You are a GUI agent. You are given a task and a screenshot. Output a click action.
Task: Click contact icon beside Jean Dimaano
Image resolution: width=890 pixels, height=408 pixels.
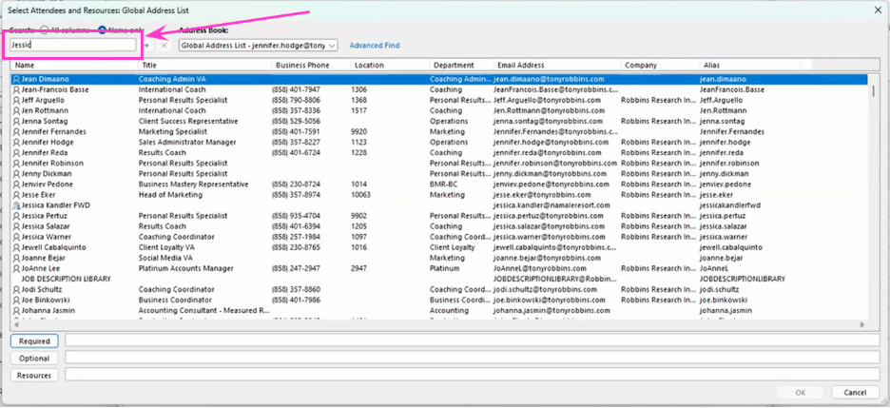[16, 79]
